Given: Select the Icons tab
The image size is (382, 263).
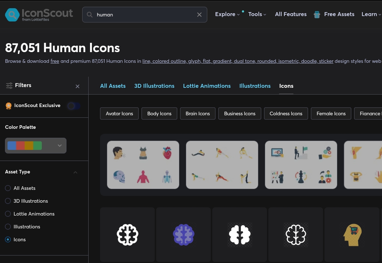Looking at the screenshot, I should [286, 86].
